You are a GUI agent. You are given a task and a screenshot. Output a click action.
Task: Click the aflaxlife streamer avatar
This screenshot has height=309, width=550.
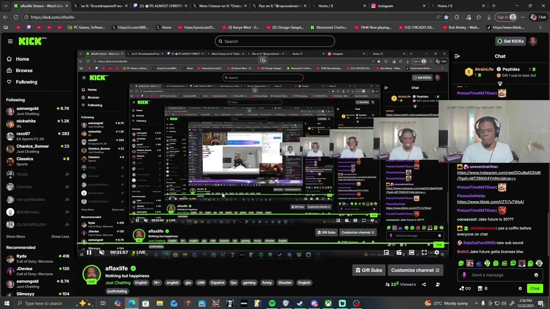coord(92,273)
